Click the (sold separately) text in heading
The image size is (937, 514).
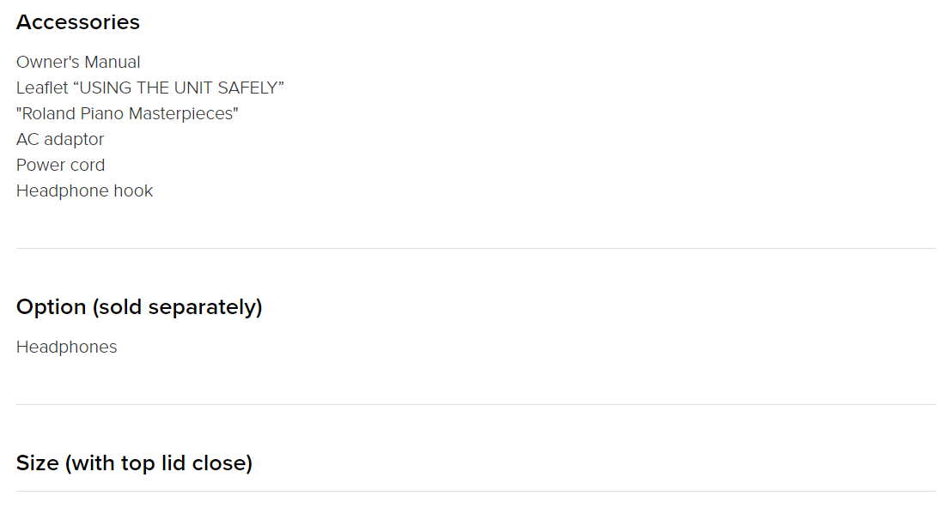coord(177,307)
